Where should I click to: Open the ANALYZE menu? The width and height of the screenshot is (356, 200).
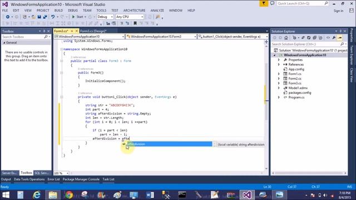[157, 11]
